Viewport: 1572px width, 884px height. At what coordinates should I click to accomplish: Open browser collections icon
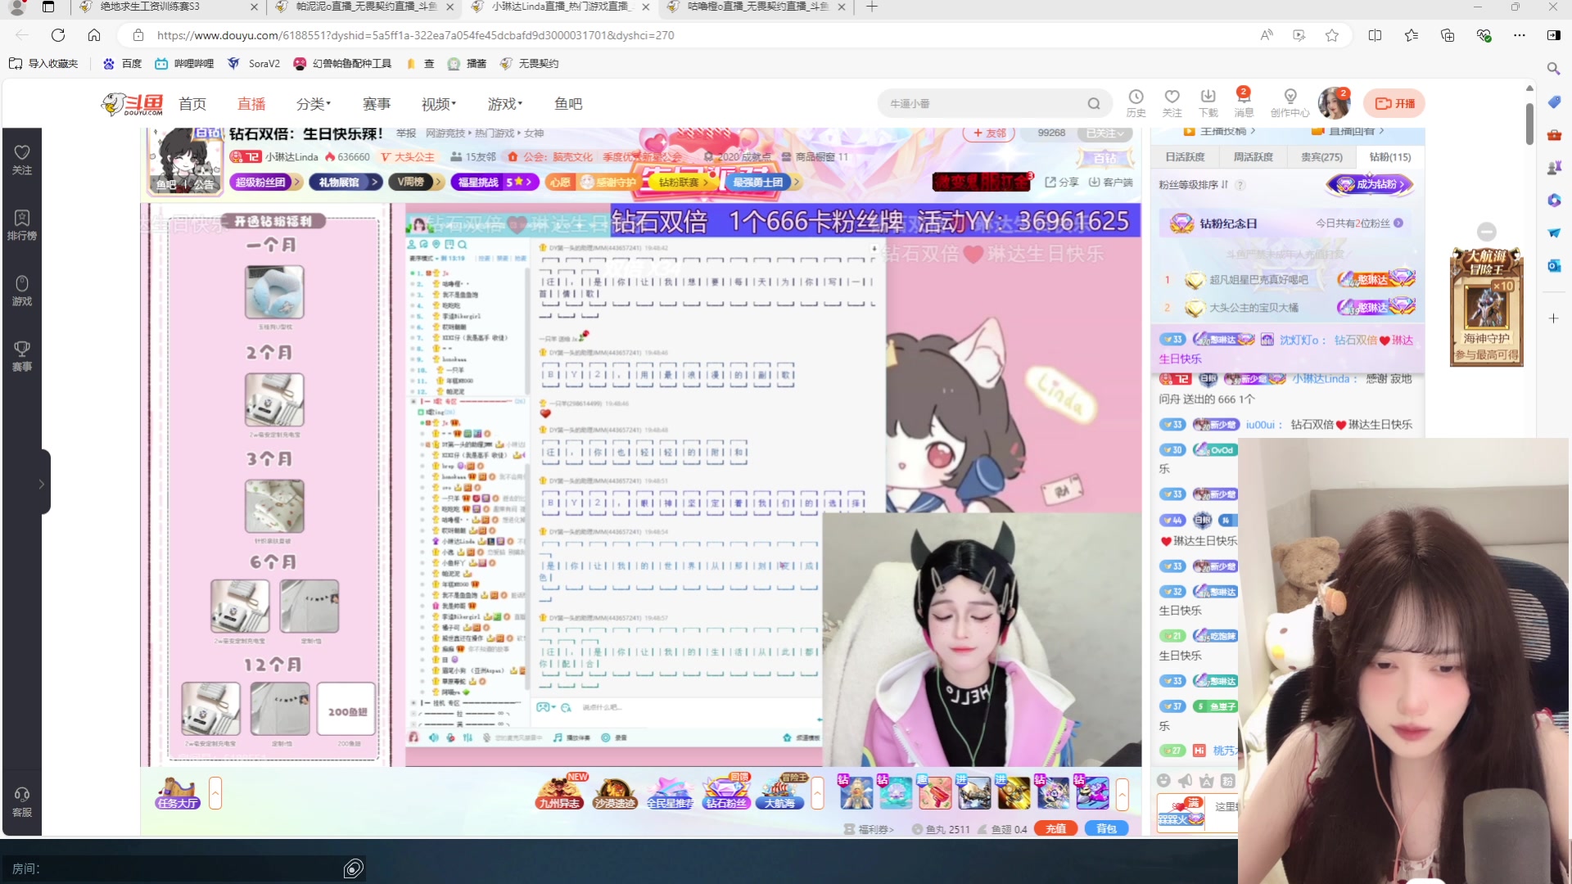[1448, 35]
